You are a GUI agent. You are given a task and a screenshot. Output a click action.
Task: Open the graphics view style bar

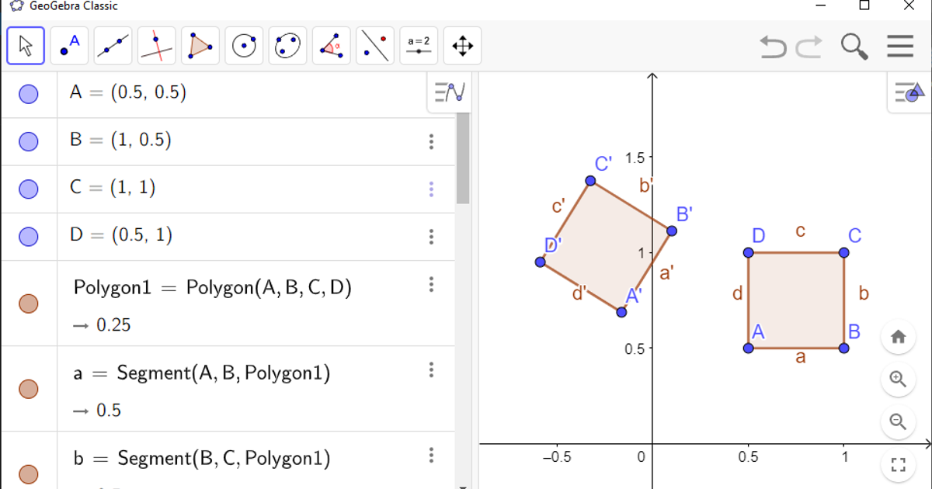click(x=908, y=92)
